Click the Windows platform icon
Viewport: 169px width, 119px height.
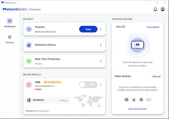tap(126, 100)
